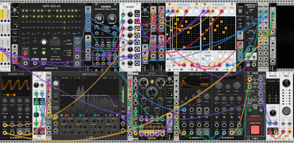
Task: Toggle the 4x16/2x32/1x64 switch on GATE-SEQ-64
Action: [x=65, y=53]
